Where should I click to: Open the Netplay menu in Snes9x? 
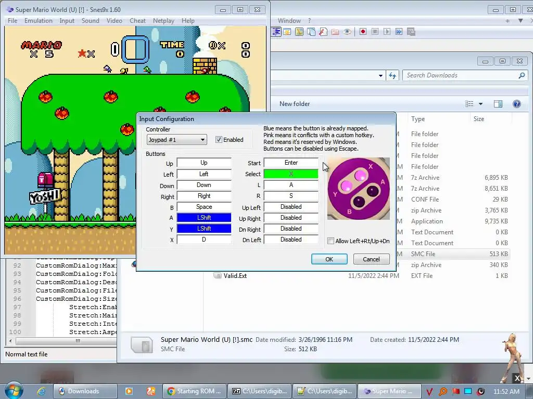pyautogui.click(x=163, y=21)
